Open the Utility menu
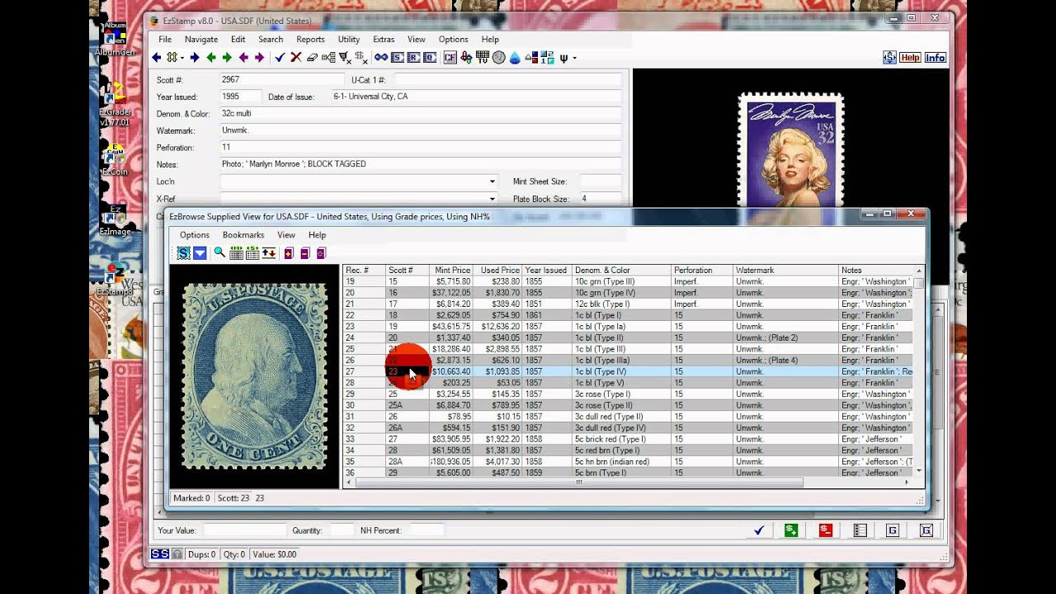Screen dimensions: 1056x594 (x=349, y=40)
